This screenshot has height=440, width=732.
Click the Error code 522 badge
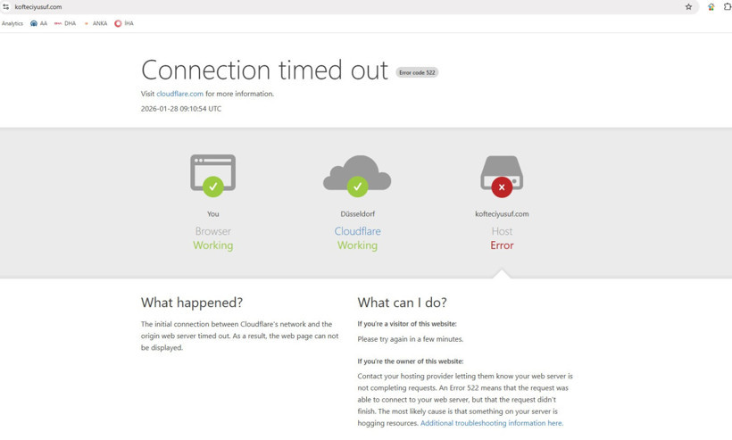417,72
